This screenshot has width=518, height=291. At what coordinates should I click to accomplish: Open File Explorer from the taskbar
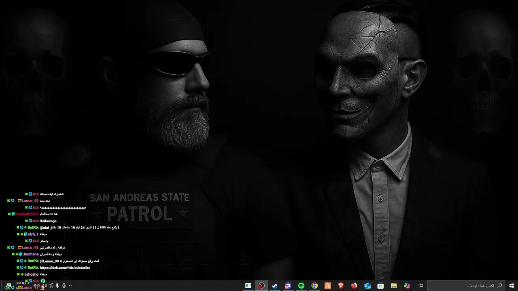tap(393, 285)
